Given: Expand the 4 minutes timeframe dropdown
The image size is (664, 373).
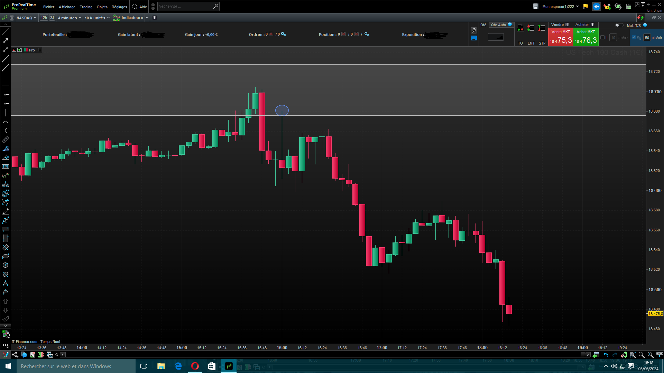Looking at the screenshot, I should click(70, 18).
